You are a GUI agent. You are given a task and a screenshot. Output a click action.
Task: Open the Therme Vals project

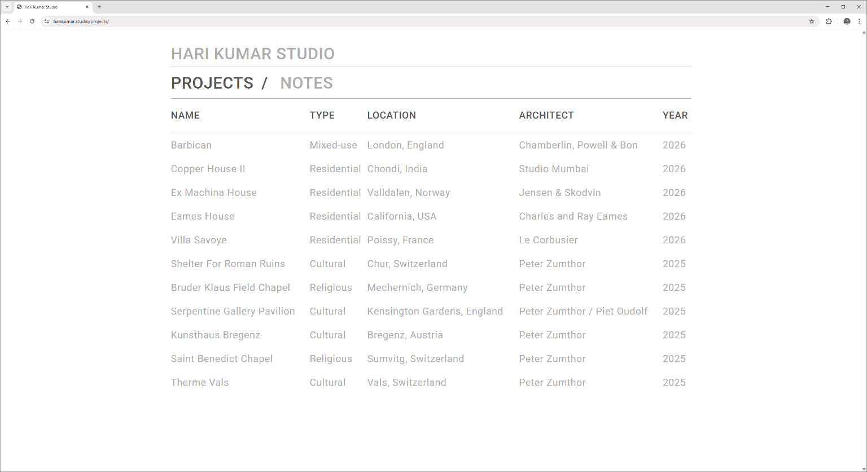click(x=200, y=382)
